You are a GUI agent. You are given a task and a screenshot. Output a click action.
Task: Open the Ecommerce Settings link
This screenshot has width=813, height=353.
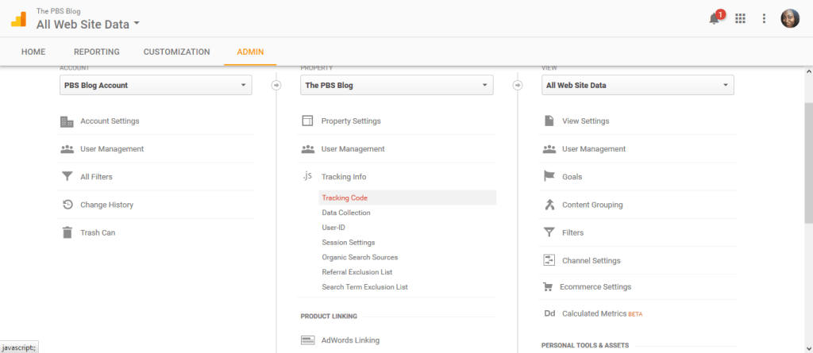pos(595,286)
